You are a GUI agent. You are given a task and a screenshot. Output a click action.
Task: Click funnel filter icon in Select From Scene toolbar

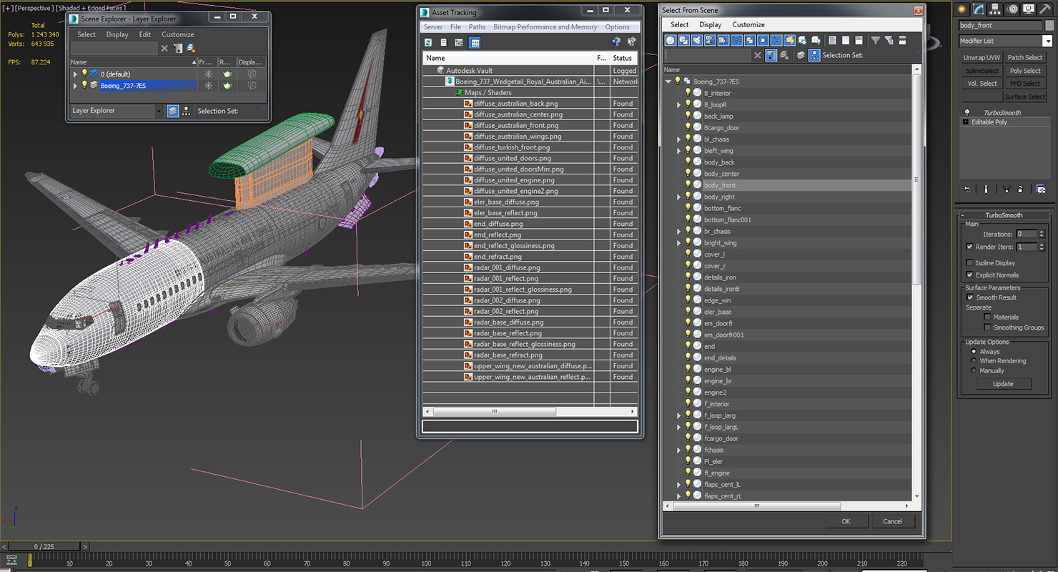(x=876, y=40)
